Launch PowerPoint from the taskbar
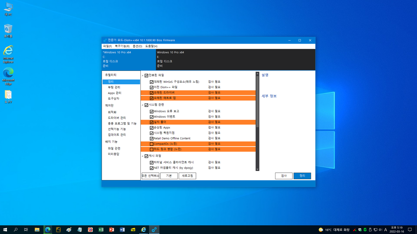Viewport: 417px width, 234px height. point(112,229)
